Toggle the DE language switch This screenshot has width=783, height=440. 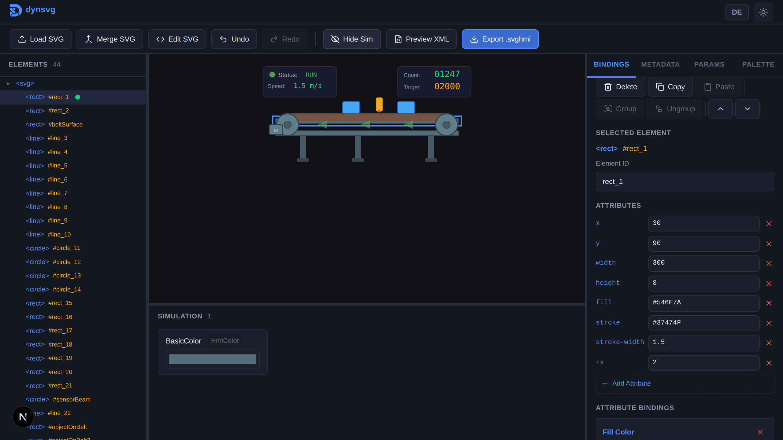737,12
